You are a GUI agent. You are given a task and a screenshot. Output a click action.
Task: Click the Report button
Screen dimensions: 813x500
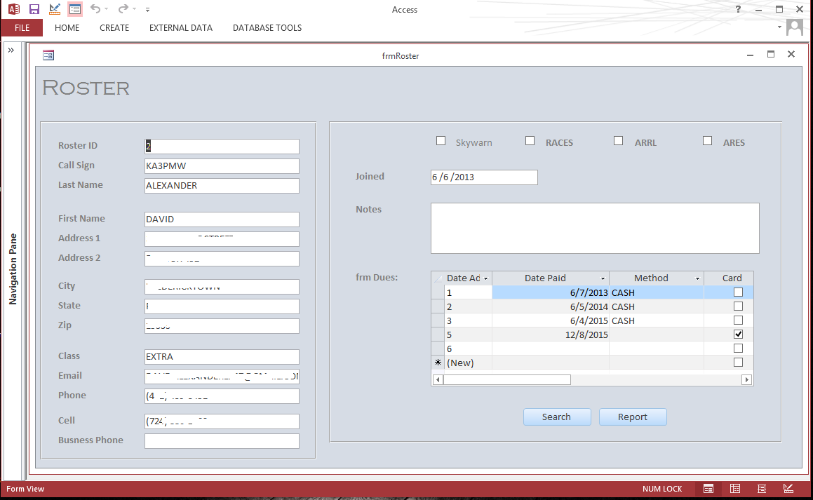pyautogui.click(x=632, y=417)
